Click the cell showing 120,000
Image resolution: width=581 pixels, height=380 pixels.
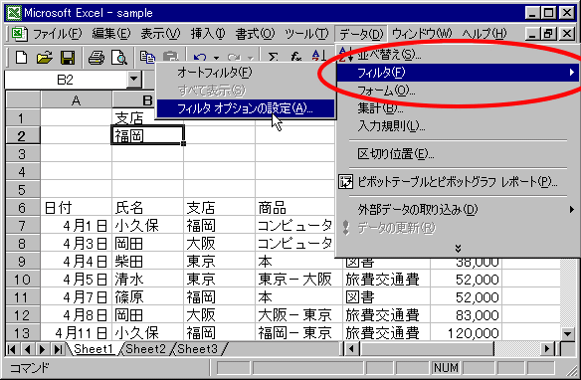tap(467, 332)
